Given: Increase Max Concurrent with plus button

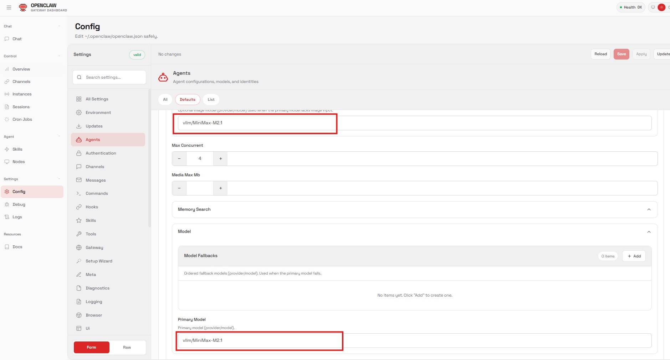Looking at the screenshot, I should click(220, 158).
